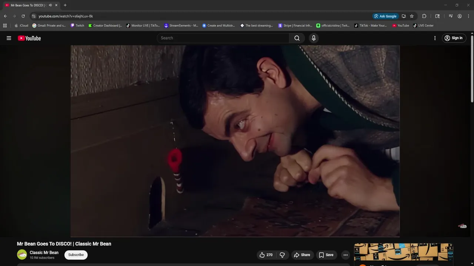Mute tab using the speaker icon
This screenshot has height=266, width=474.
coord(50,5)
